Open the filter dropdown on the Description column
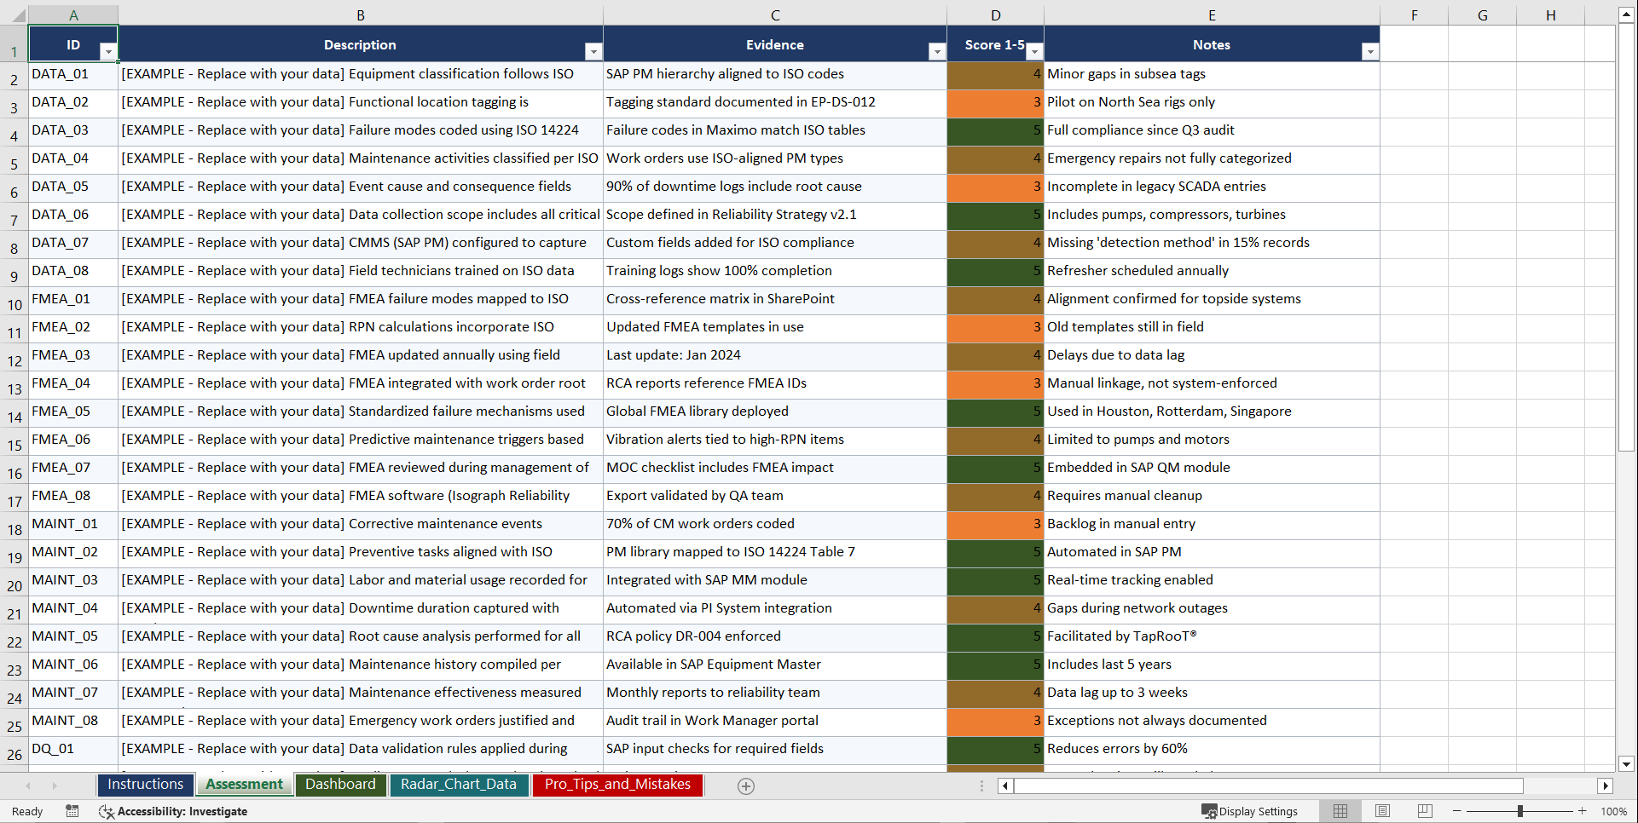 tap(593, 51)
